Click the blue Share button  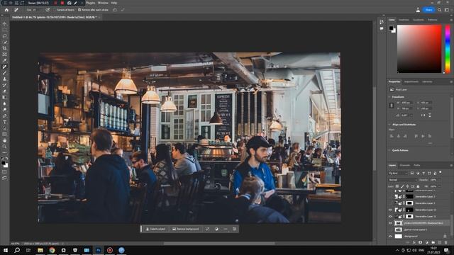point(428,10)
